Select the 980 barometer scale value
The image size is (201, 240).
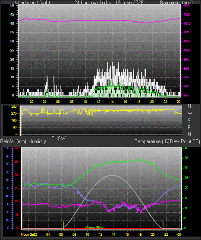186,86
